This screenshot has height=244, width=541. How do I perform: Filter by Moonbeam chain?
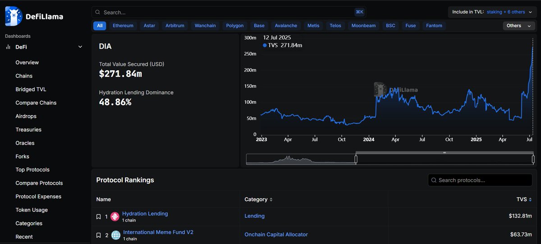(x=363, y=26)
